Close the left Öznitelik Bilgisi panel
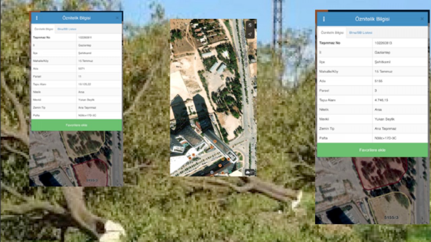 tap(117, 18)
